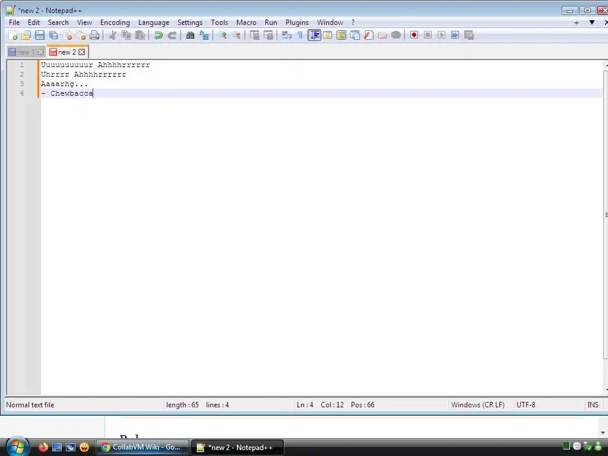Click Windows (CR LF) in status bar
The width and height of the screenshot is (608, 456).
478,405
